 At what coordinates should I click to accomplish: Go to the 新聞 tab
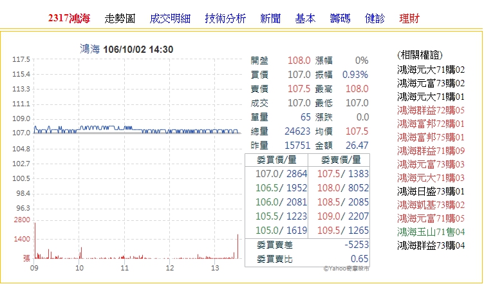tap(270, 19)
